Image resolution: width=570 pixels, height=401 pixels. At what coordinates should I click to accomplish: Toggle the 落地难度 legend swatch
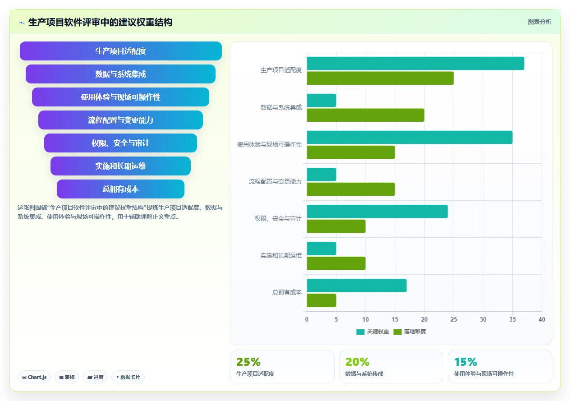397,332
